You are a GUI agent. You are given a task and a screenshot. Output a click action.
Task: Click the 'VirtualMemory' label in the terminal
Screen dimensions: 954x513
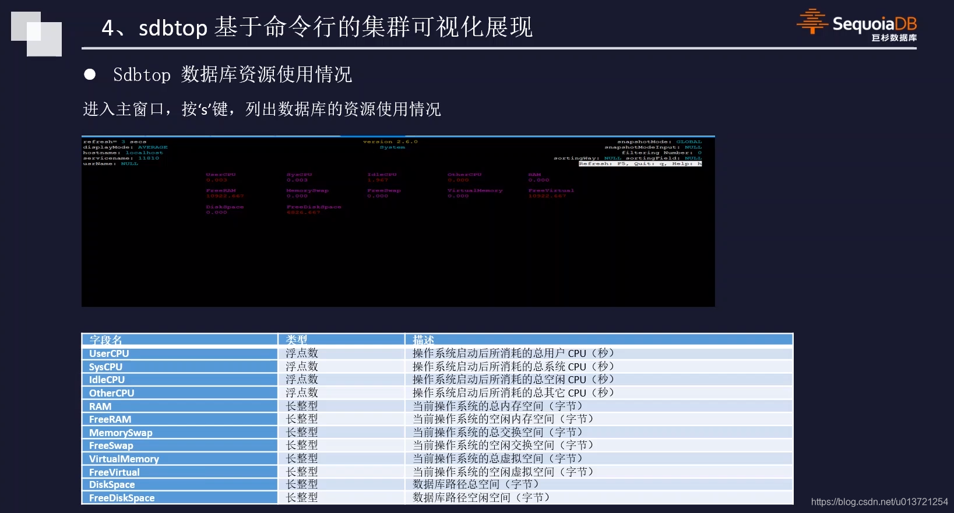[x=475, y=190]
